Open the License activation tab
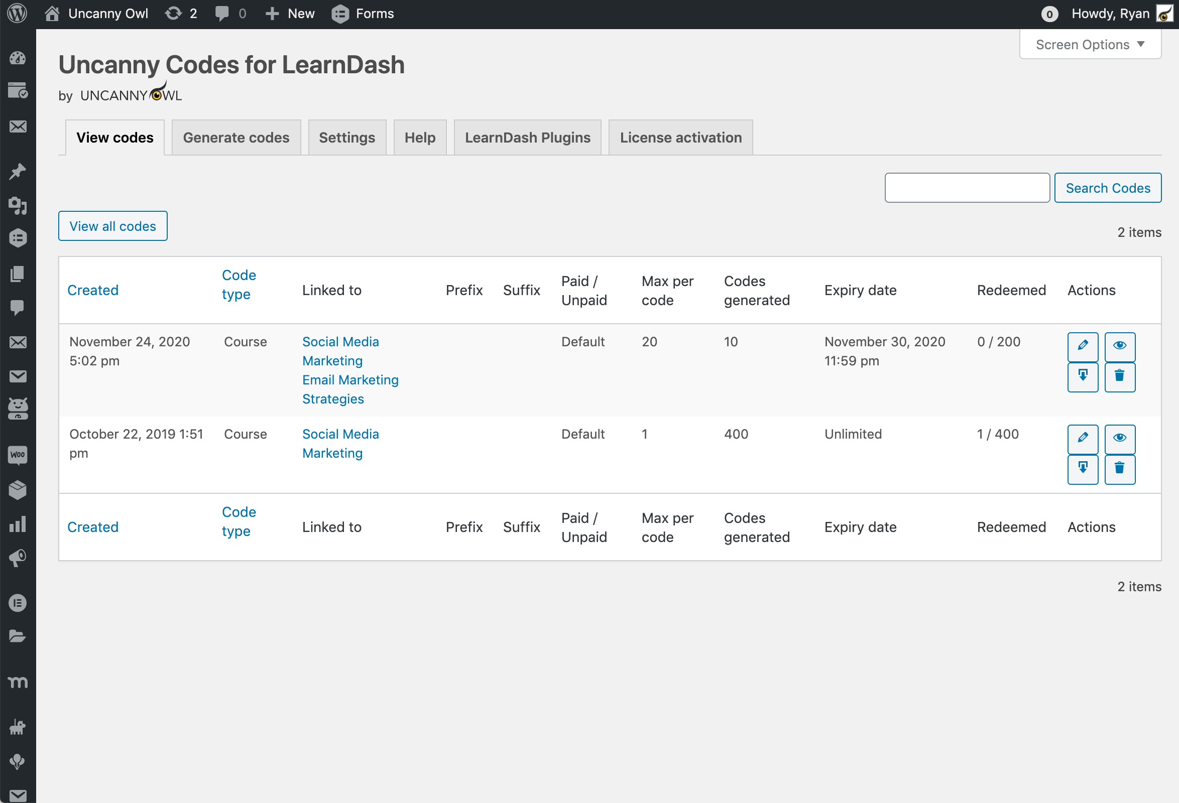Viewport: 1179px width, 803px height. coord(680,138)
